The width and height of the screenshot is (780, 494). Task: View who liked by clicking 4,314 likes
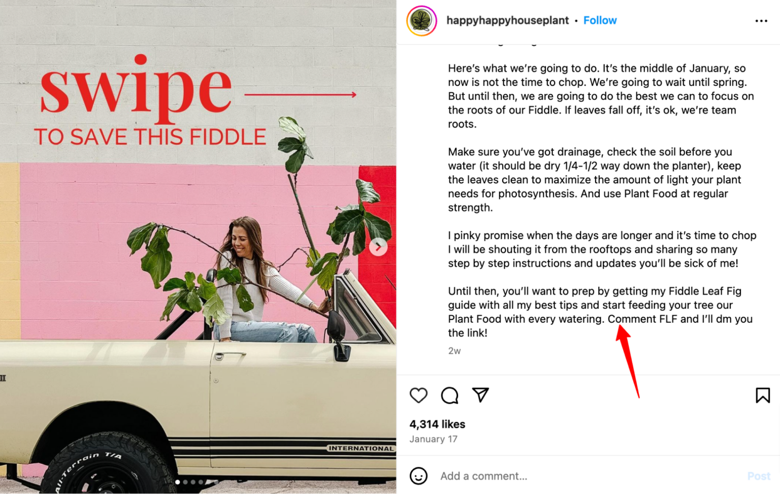tap(437, 424)
